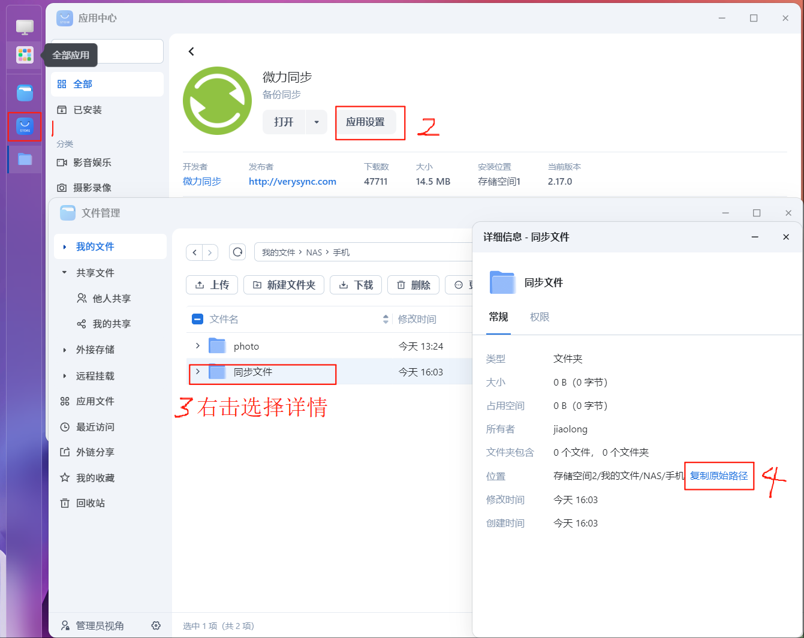This screenshot has height=638, width=804.
Task: Click the back arrow in App Center
Action: pos(191,52)
